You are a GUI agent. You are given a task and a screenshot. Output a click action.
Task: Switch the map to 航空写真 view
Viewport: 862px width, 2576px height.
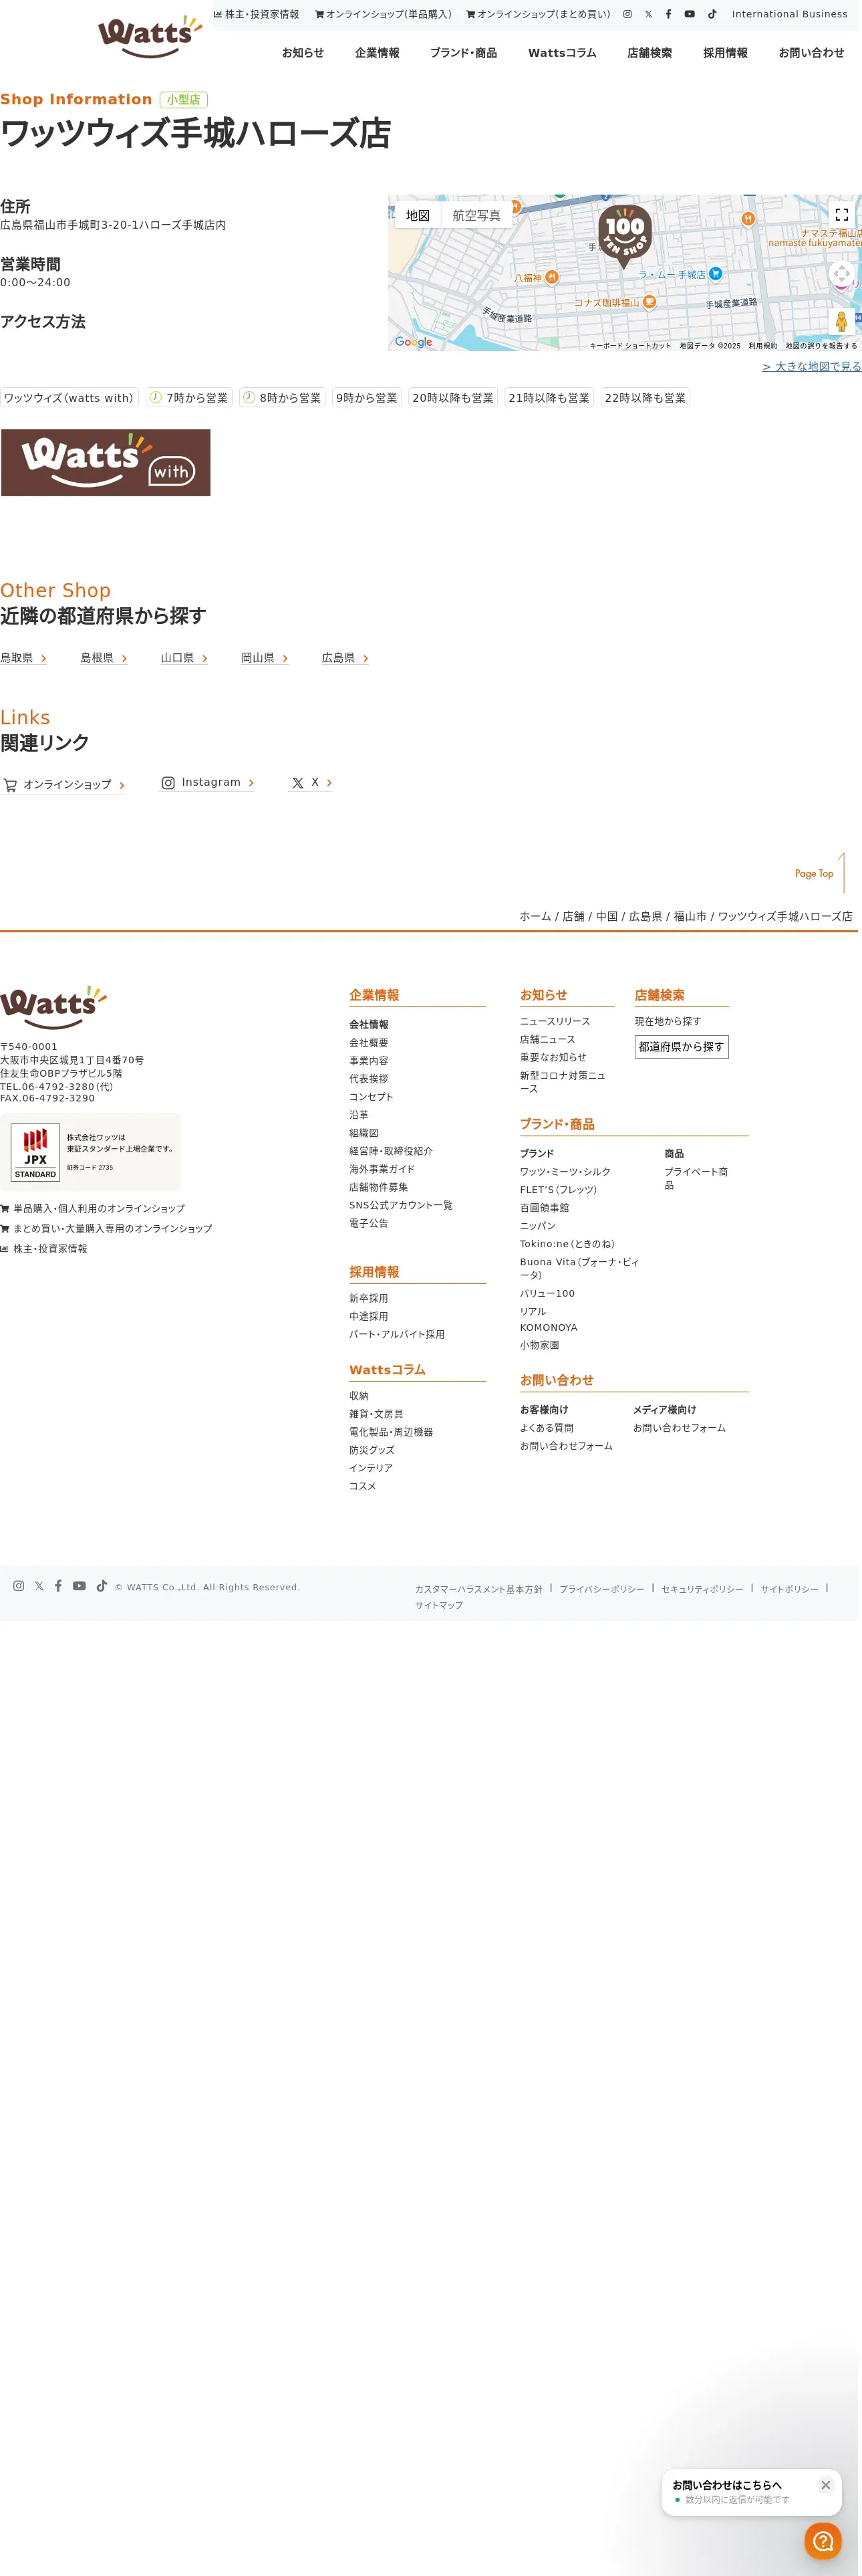coord(476,215)
